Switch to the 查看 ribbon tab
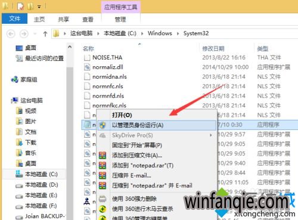 (88, 19)
